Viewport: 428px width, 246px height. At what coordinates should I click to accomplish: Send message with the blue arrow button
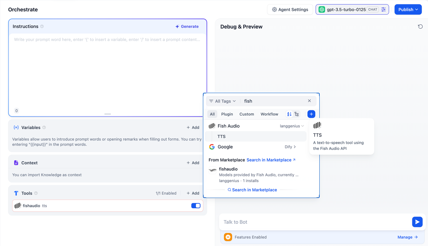tap(417, 222)
